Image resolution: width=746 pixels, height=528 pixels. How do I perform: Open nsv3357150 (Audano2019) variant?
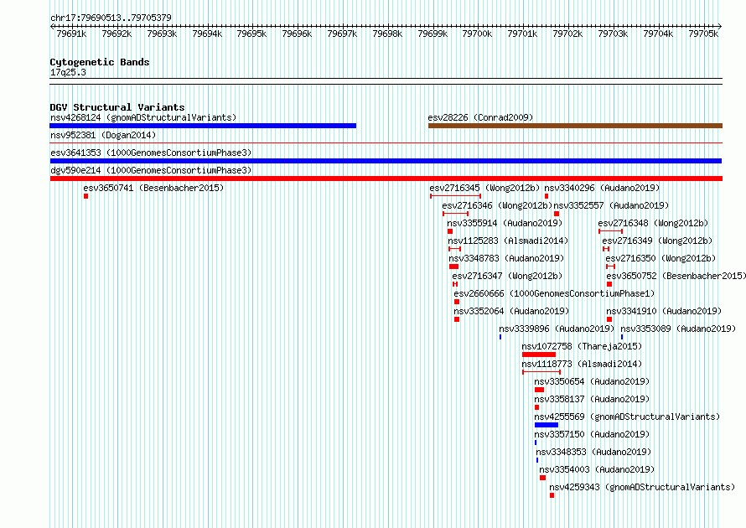click(592, 434)
